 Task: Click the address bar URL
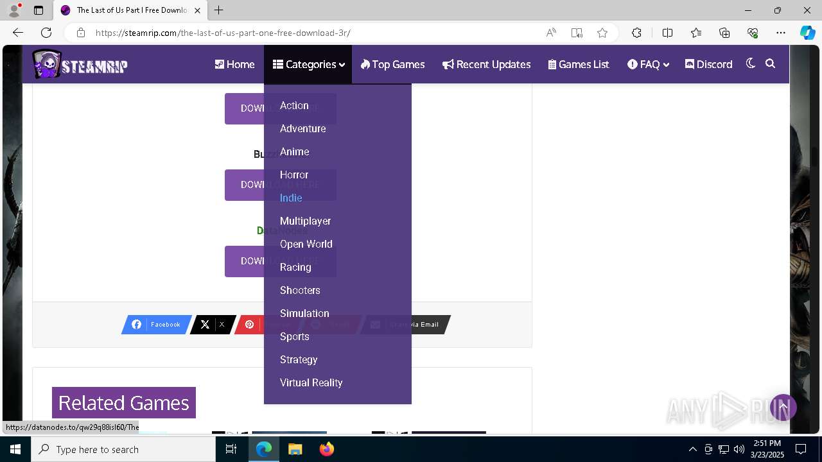tap(223, 33)
